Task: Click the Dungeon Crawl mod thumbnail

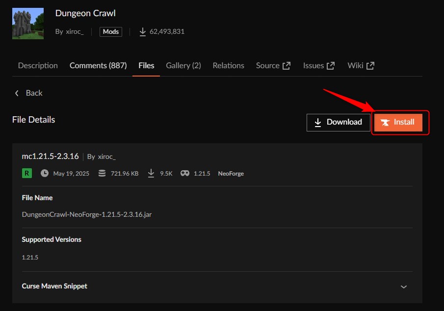Action: (28, 24)
